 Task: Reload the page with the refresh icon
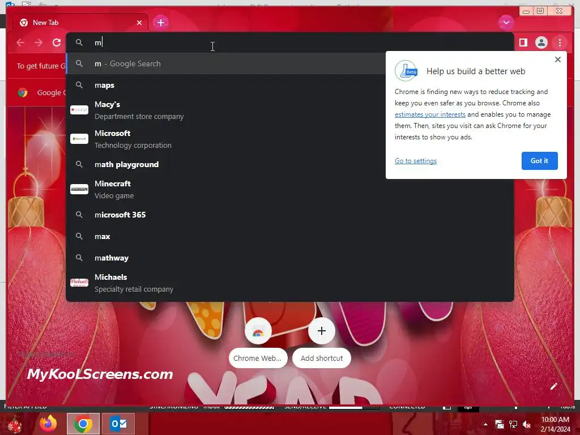click(x=57, y=42)
